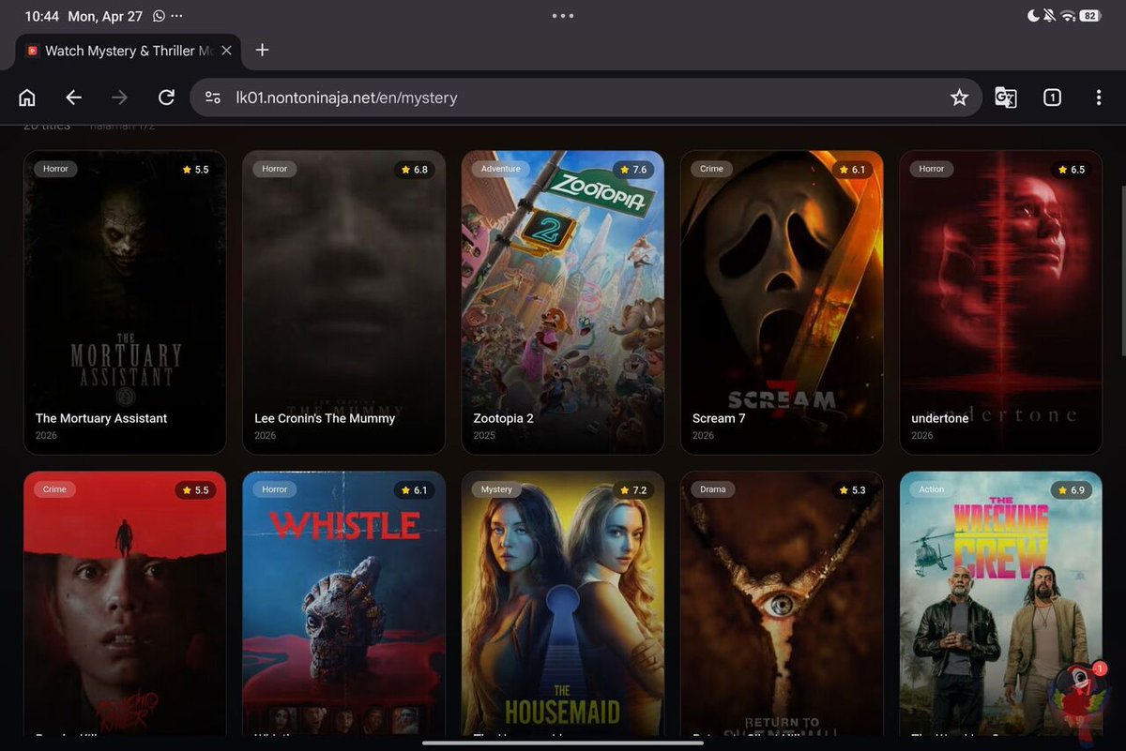Close the Watch Mystery & Thriller tab
This screenshot has height=751, width=1126.
[226, 51]
